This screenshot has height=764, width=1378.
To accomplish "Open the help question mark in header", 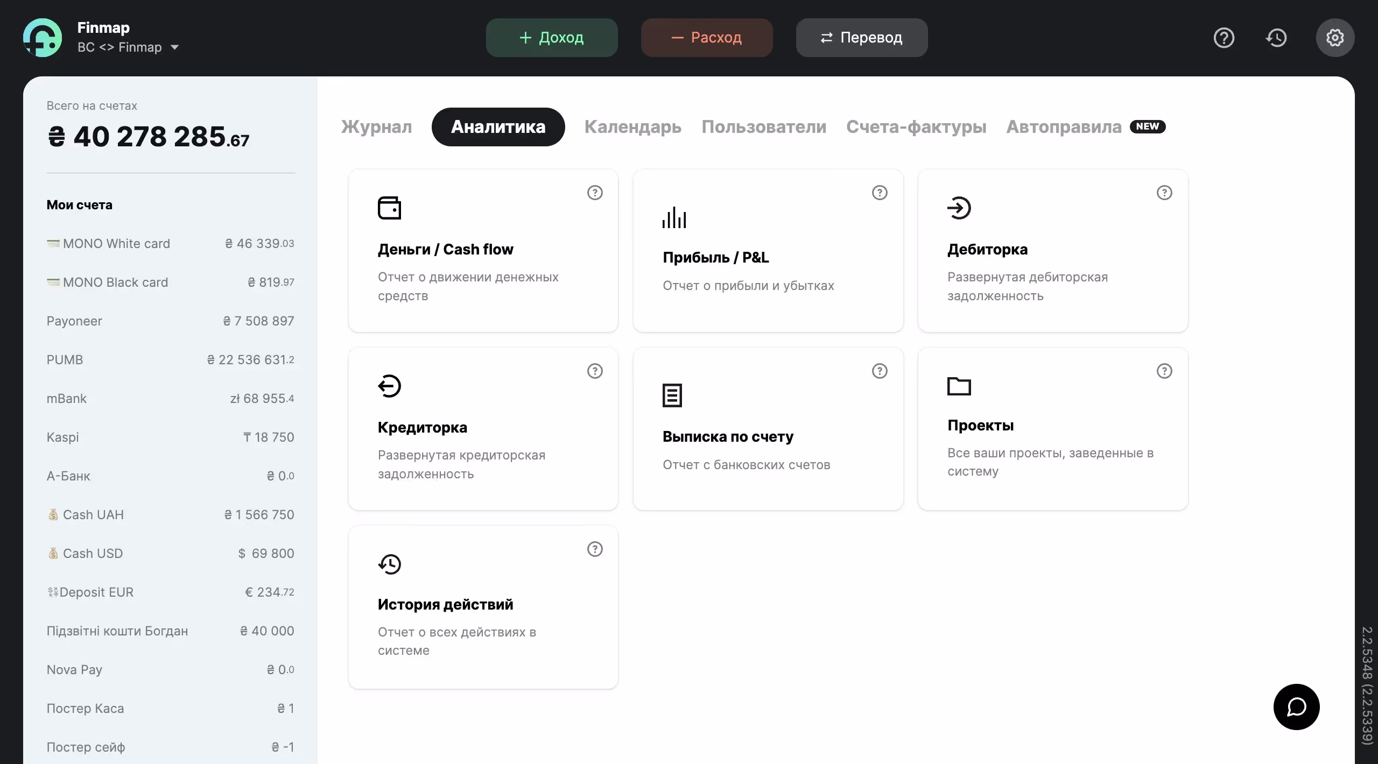I will (x=1224, y=38).
